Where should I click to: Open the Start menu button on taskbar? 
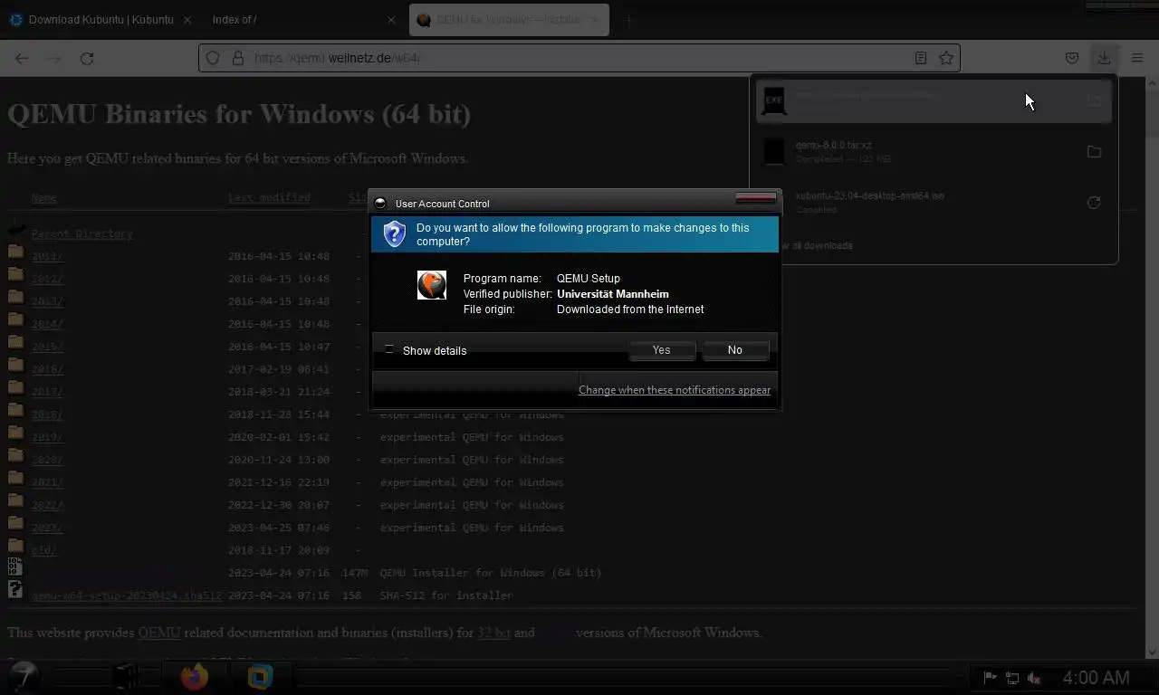pos(24,676)
